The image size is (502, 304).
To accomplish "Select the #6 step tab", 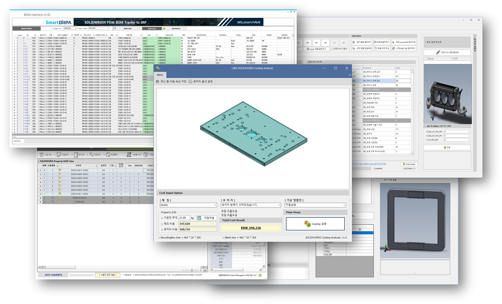I will [x=325, y=43].
